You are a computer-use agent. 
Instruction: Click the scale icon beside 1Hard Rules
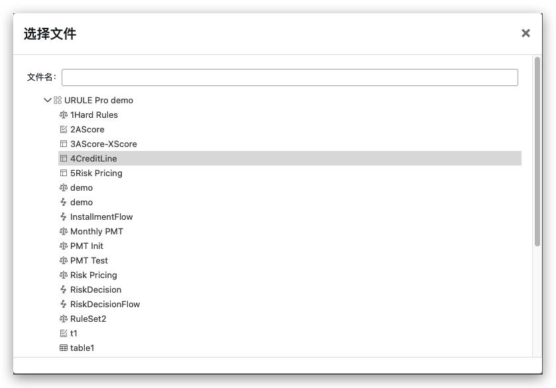click(x=64, y=115)
